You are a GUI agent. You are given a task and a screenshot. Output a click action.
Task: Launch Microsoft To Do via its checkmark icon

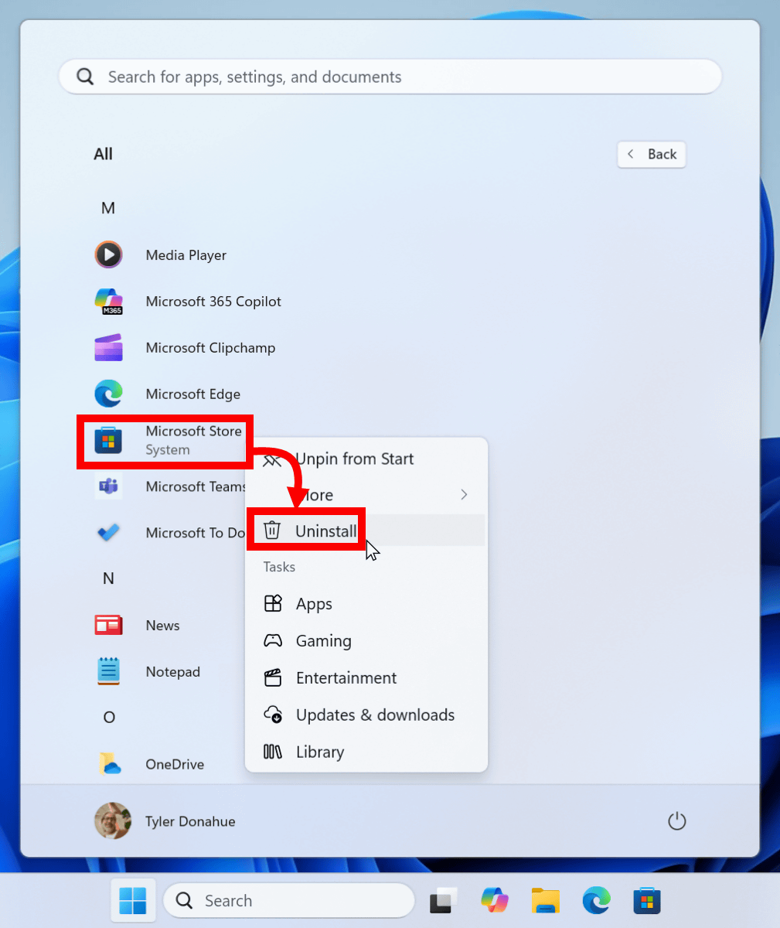(108, 533)
